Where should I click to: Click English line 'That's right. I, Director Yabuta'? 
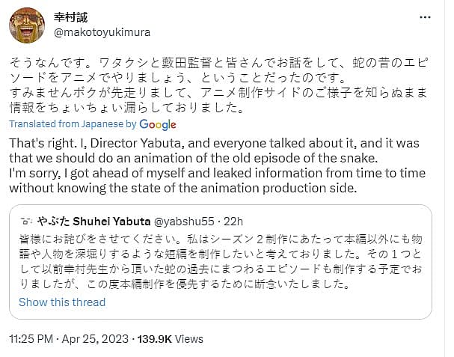(214, 143)
